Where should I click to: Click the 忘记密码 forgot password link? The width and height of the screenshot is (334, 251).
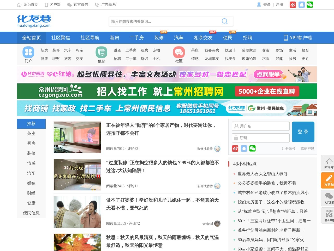click(x=307, y=149)
